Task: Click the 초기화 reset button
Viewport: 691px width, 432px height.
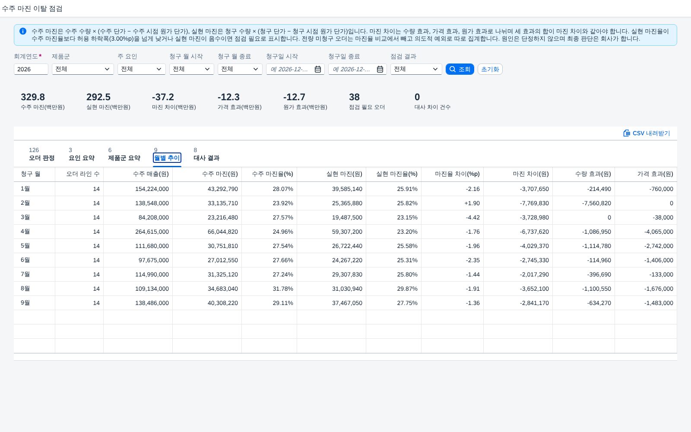Action: click(490, 69)
